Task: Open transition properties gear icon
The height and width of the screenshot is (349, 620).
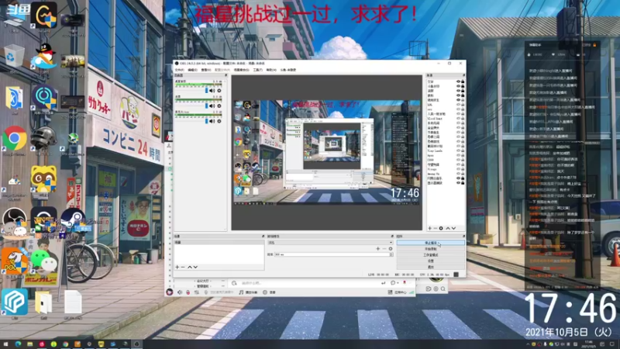Action: click(x=391, y=249)
